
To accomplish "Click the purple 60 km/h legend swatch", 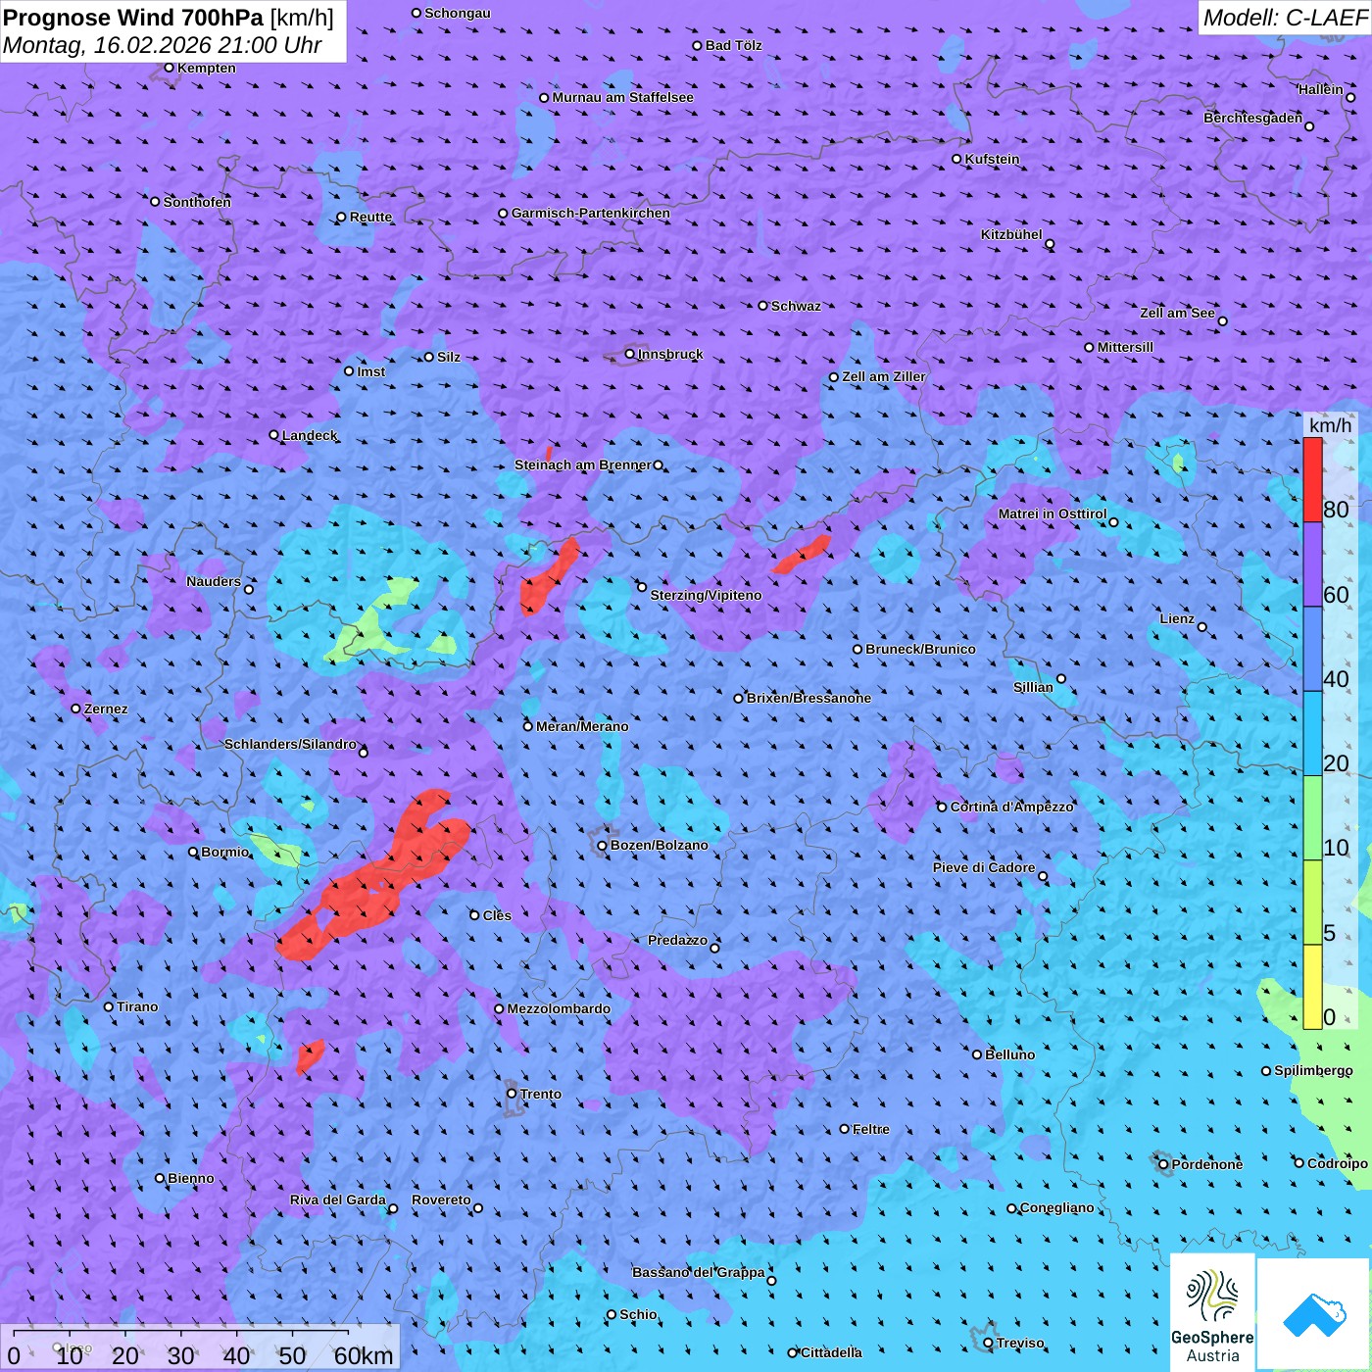I will 1312,564.
